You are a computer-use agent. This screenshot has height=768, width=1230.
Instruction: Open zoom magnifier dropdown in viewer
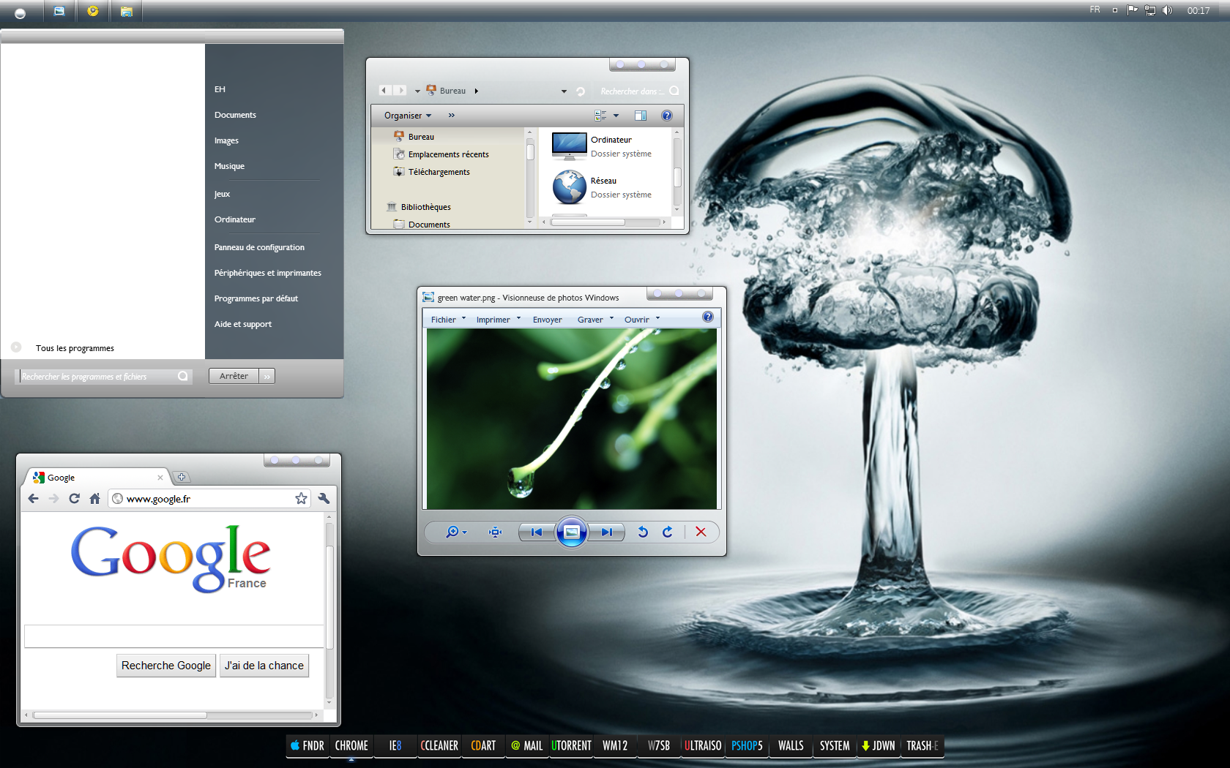[456, 532]
